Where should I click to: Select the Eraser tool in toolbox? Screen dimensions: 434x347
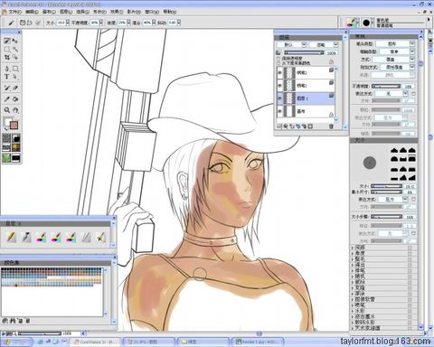pos(15,88)
